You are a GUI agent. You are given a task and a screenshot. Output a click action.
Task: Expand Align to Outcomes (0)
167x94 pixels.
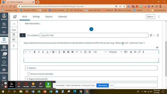pos(91,79)
